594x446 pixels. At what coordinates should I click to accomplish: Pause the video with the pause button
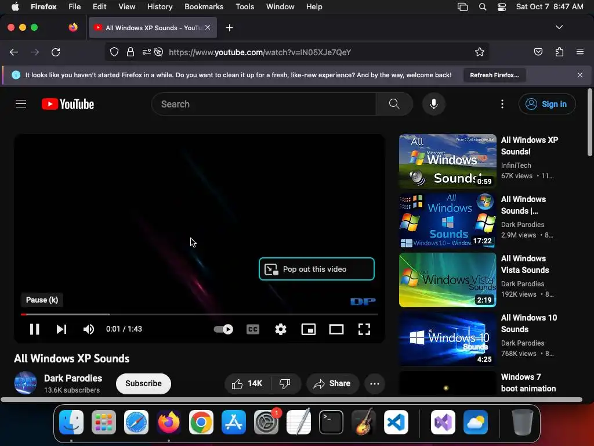34,329
